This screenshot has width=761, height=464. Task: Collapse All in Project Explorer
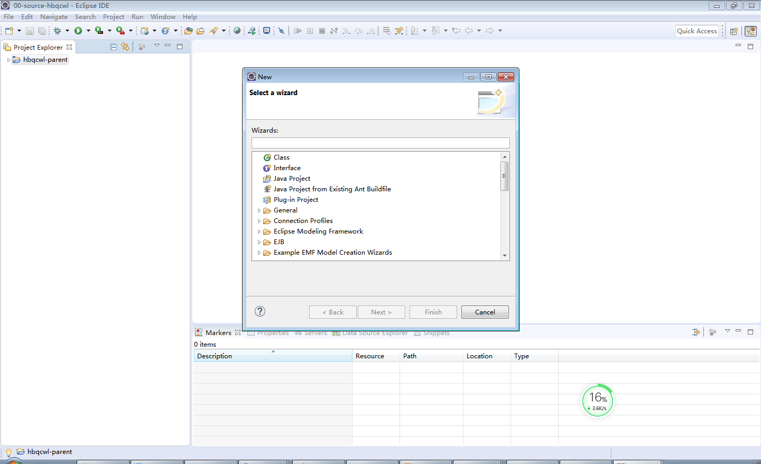point(113,47)
